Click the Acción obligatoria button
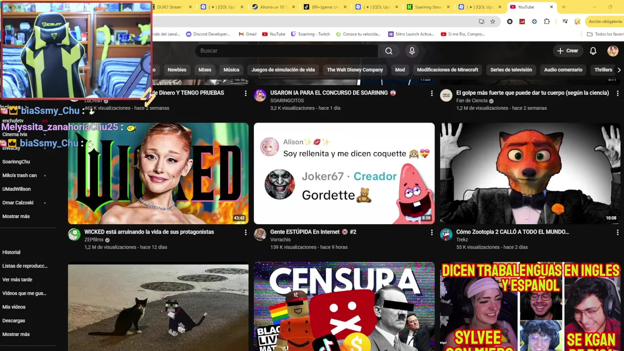This screenshot has height=351, width=624. pos(604,21)
